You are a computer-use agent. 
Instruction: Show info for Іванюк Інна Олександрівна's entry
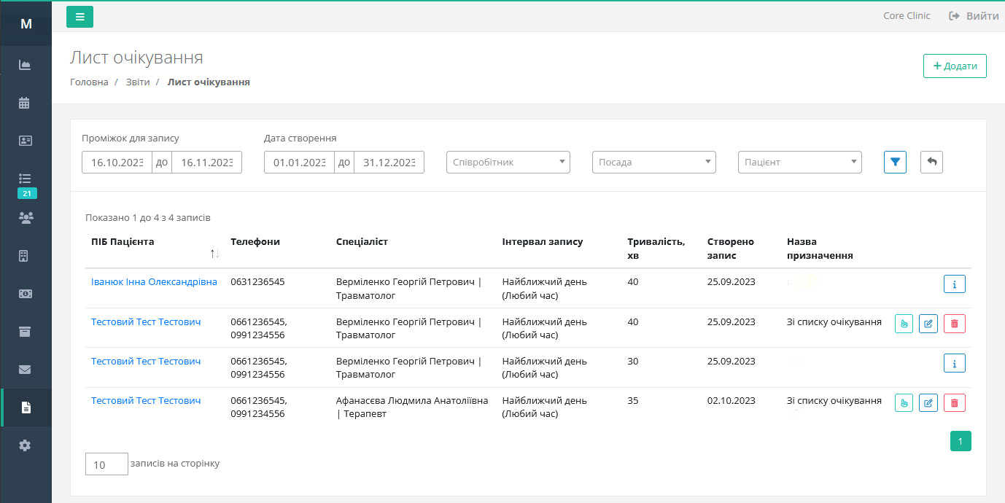[x=954, y=284]
